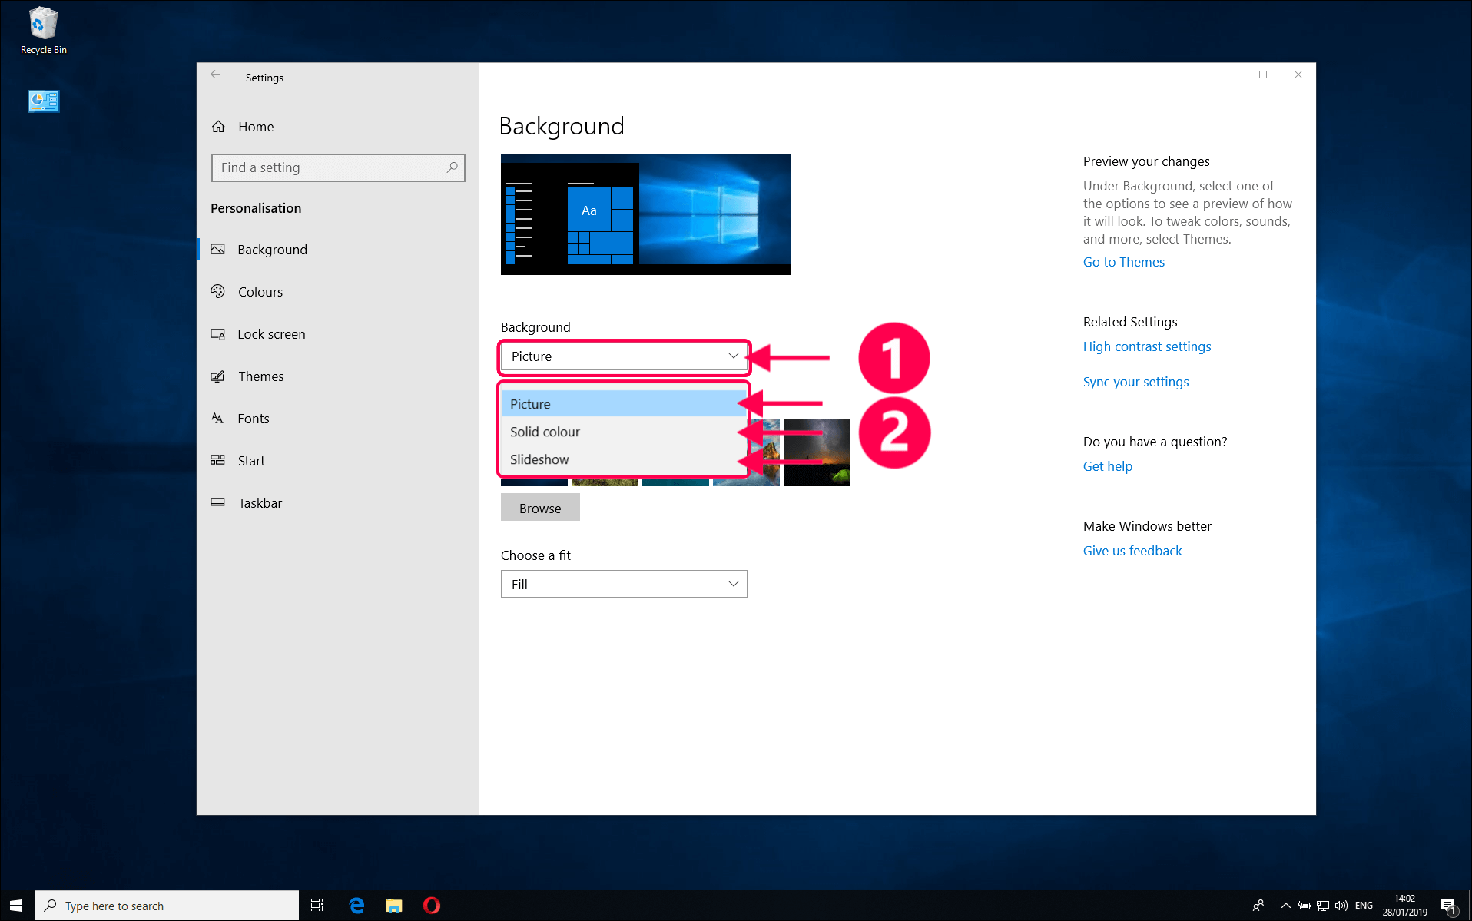The width and height of the screenshot is (1472, 921).
Task: Click the Browse button
Action: coord(540,508)
